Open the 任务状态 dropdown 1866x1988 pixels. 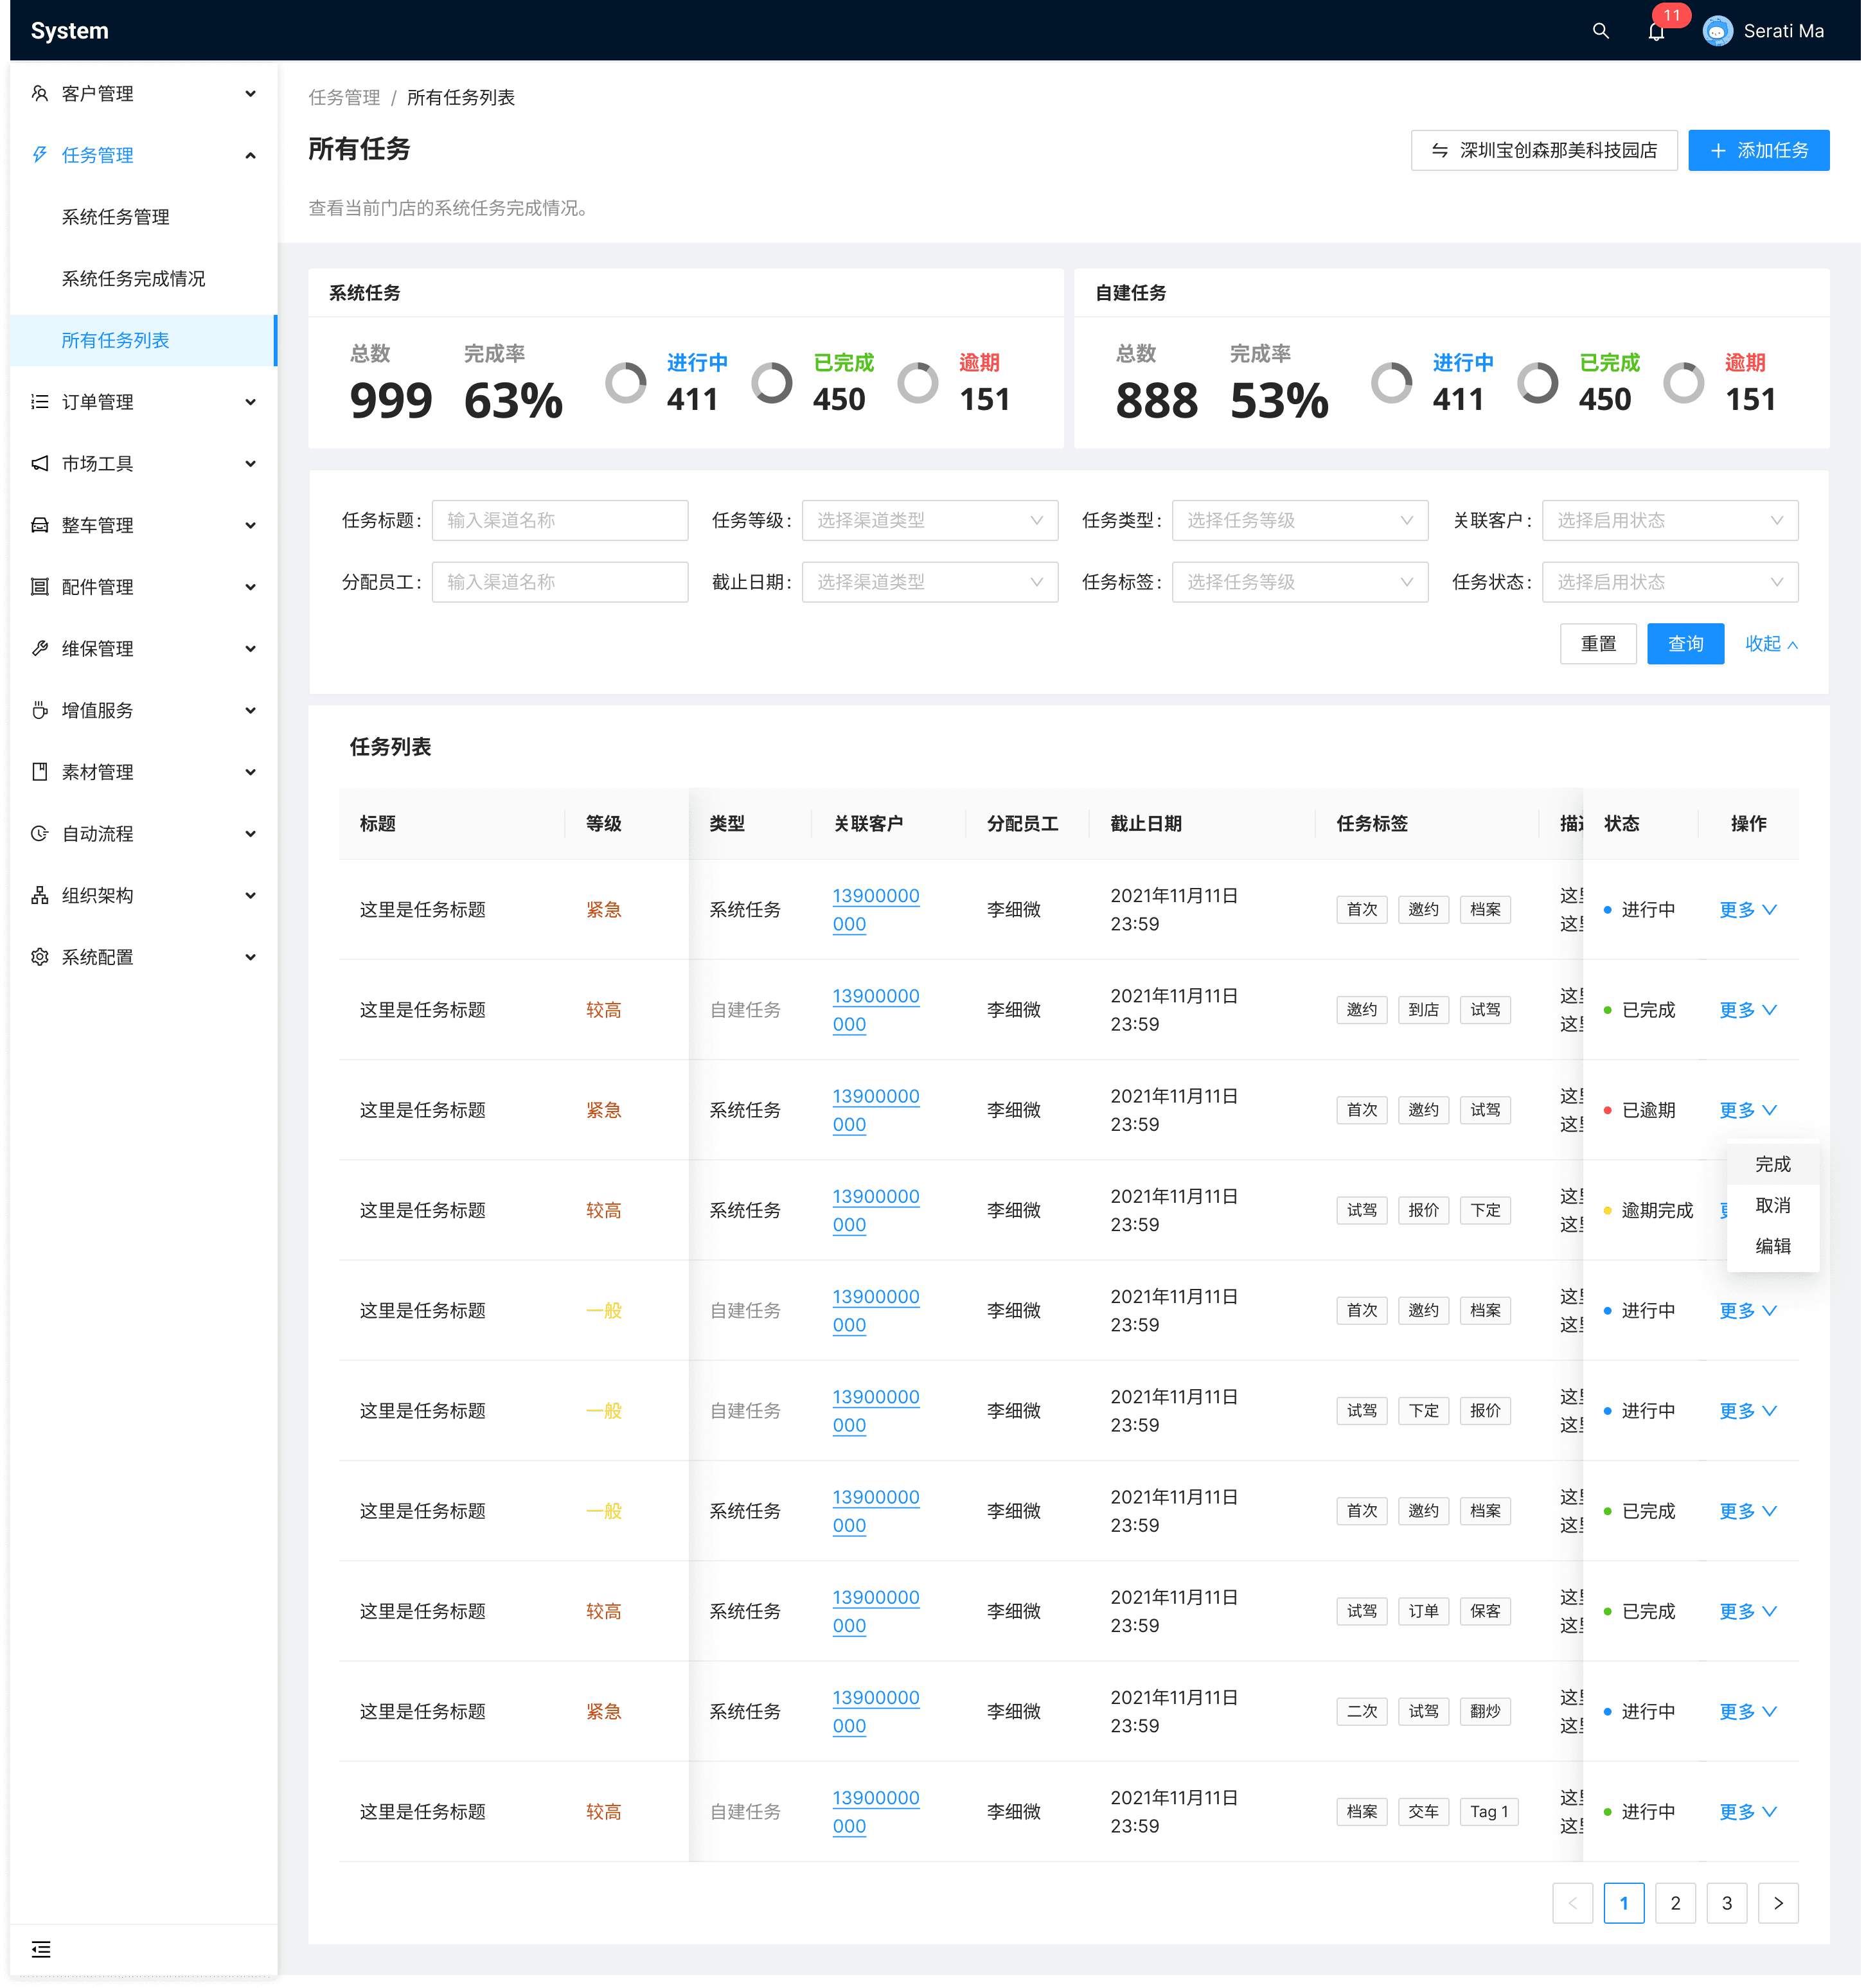(1669, 582)
